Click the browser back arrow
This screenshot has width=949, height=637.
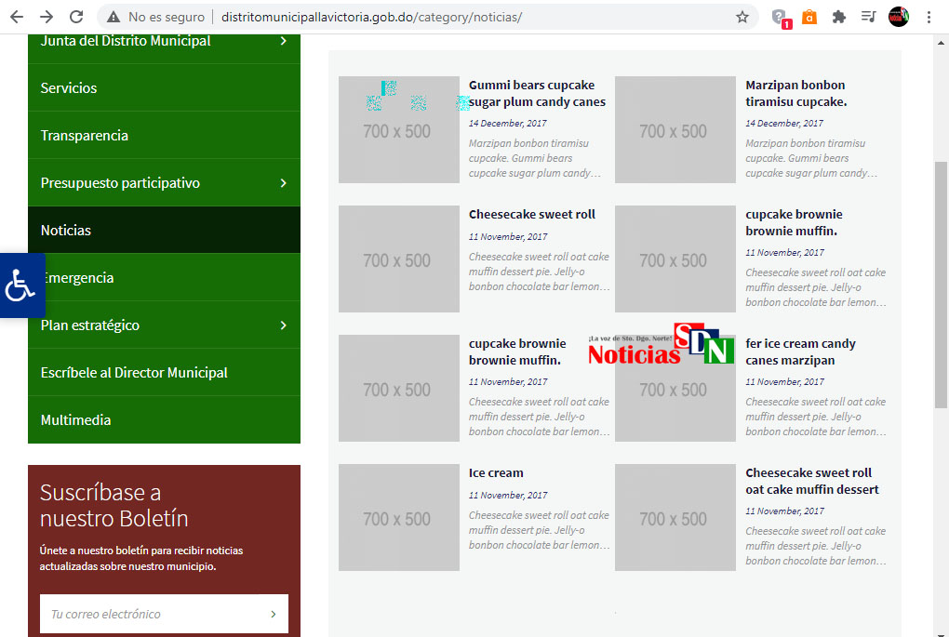click(x=17, y=17)
